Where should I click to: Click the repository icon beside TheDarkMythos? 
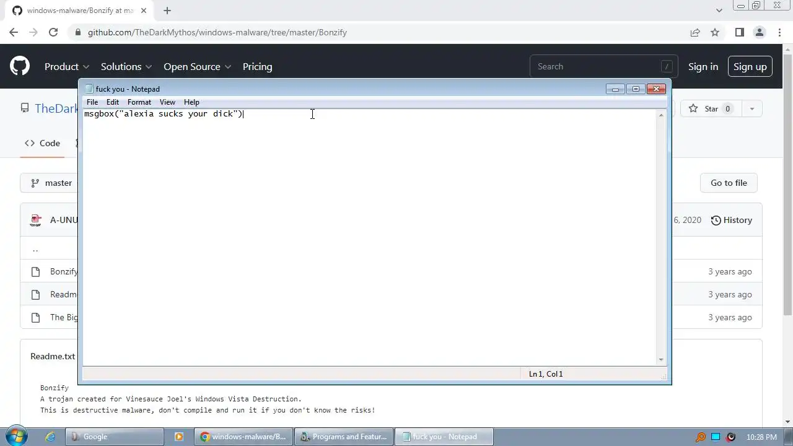pos(25,108)
